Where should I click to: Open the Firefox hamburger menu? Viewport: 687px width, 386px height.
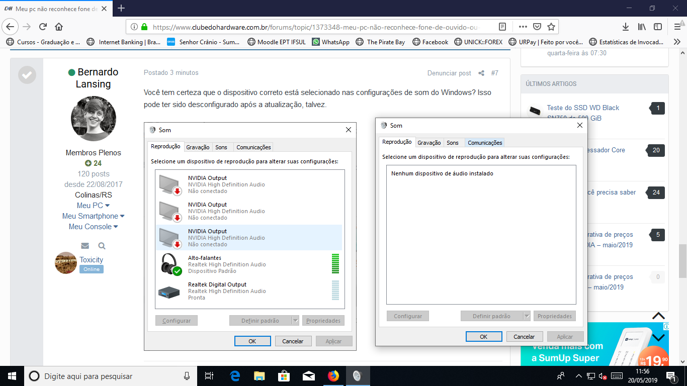(x=677, y=27)
